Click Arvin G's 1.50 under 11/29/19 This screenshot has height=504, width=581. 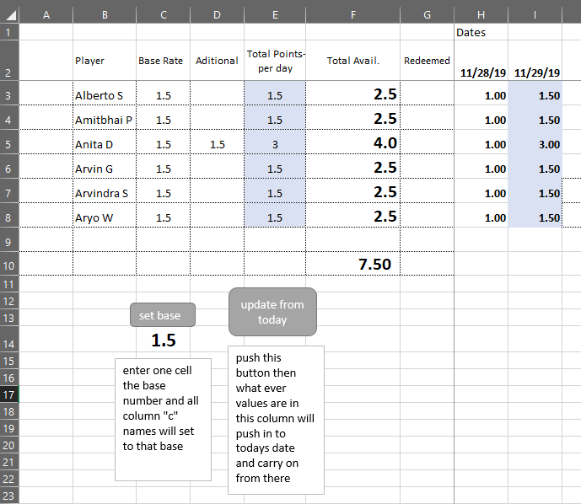[535, 166]
